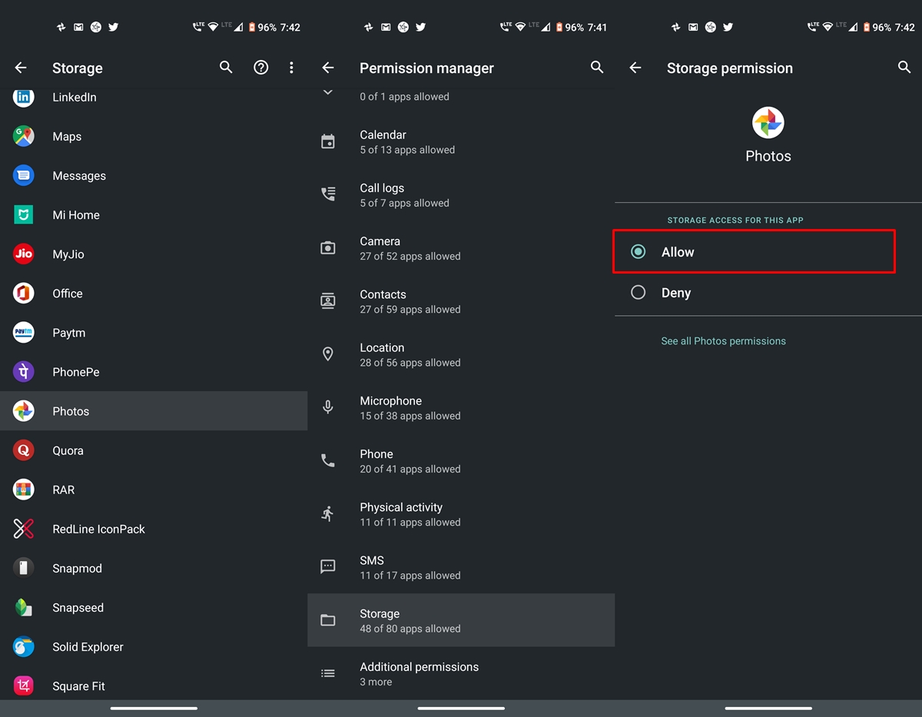
Task: Search on Storage permission screen
Action: [904, 68]
